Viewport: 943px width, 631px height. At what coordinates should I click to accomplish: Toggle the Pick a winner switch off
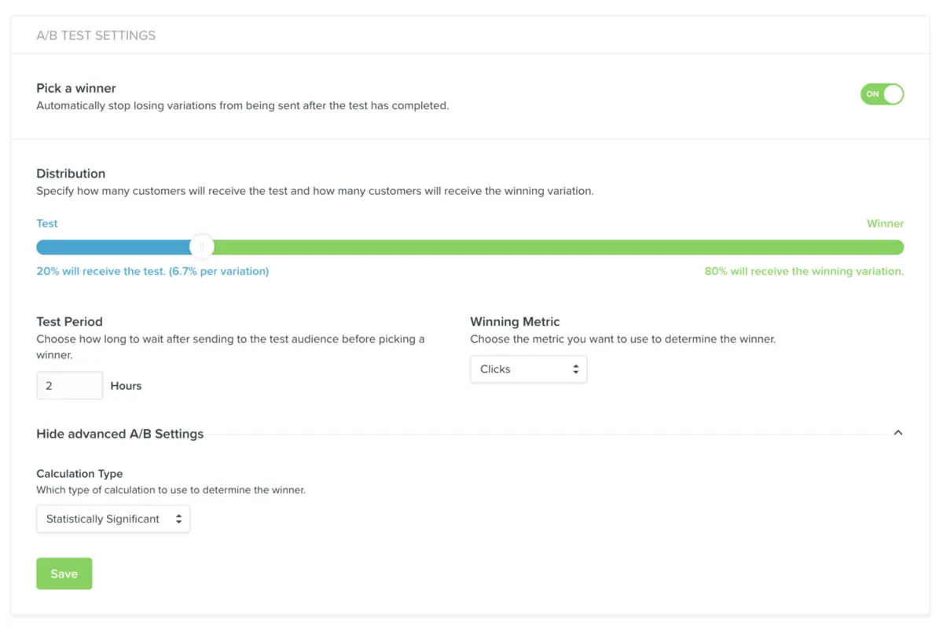(882, 94)
